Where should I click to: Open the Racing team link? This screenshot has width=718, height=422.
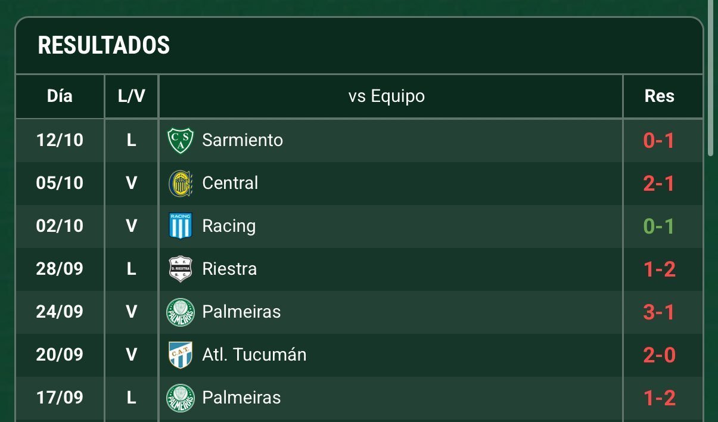(x=229, y=226)
